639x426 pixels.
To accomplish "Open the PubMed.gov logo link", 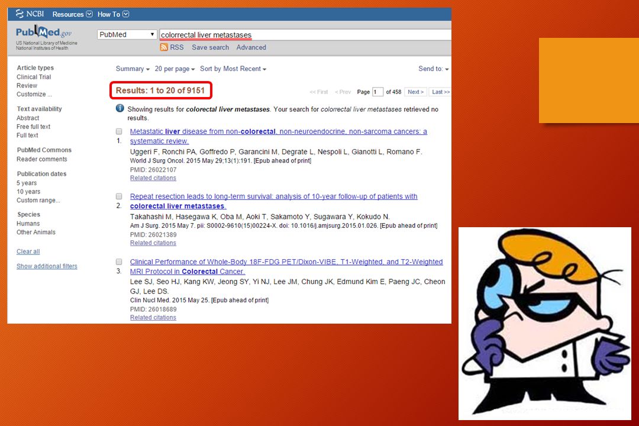I will pos(44,32).
